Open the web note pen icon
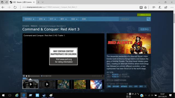 tap(160, 7)
